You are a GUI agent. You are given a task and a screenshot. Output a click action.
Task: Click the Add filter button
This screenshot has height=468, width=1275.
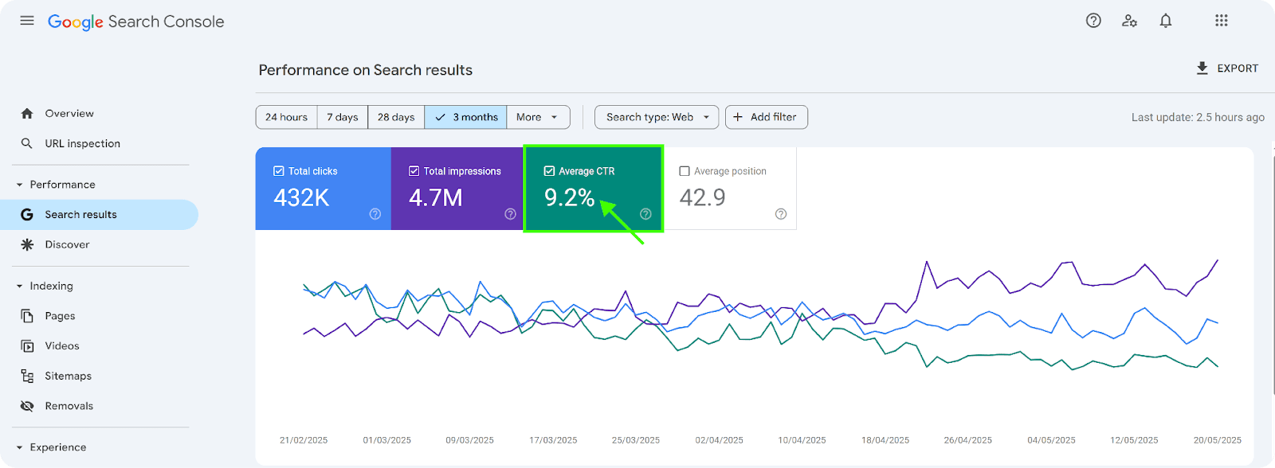766,117
